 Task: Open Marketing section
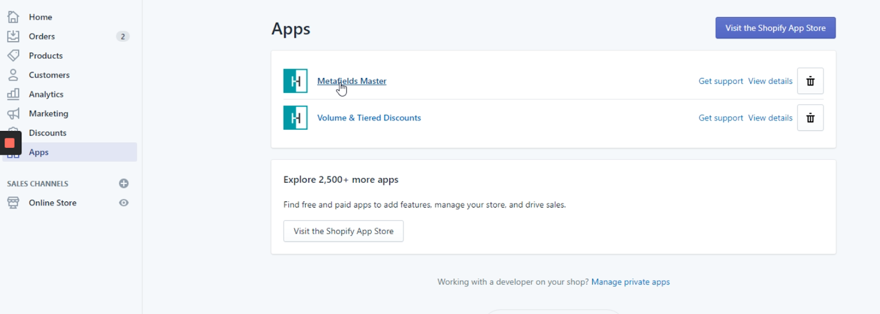48,114
